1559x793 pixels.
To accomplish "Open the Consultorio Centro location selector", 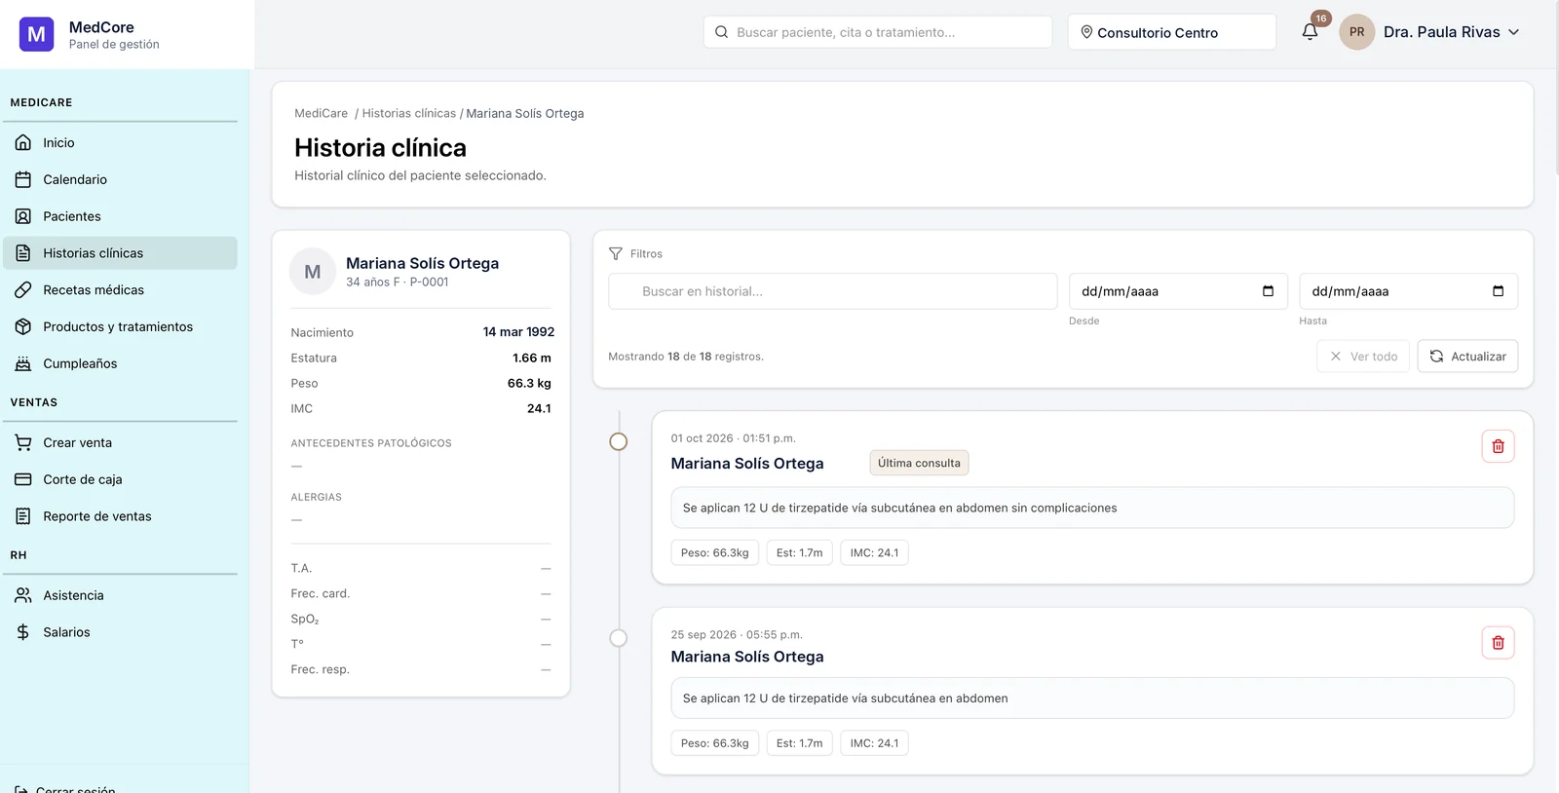I will pos(1171,32).
